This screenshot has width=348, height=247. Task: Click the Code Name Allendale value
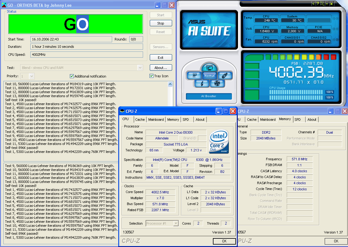162,138
